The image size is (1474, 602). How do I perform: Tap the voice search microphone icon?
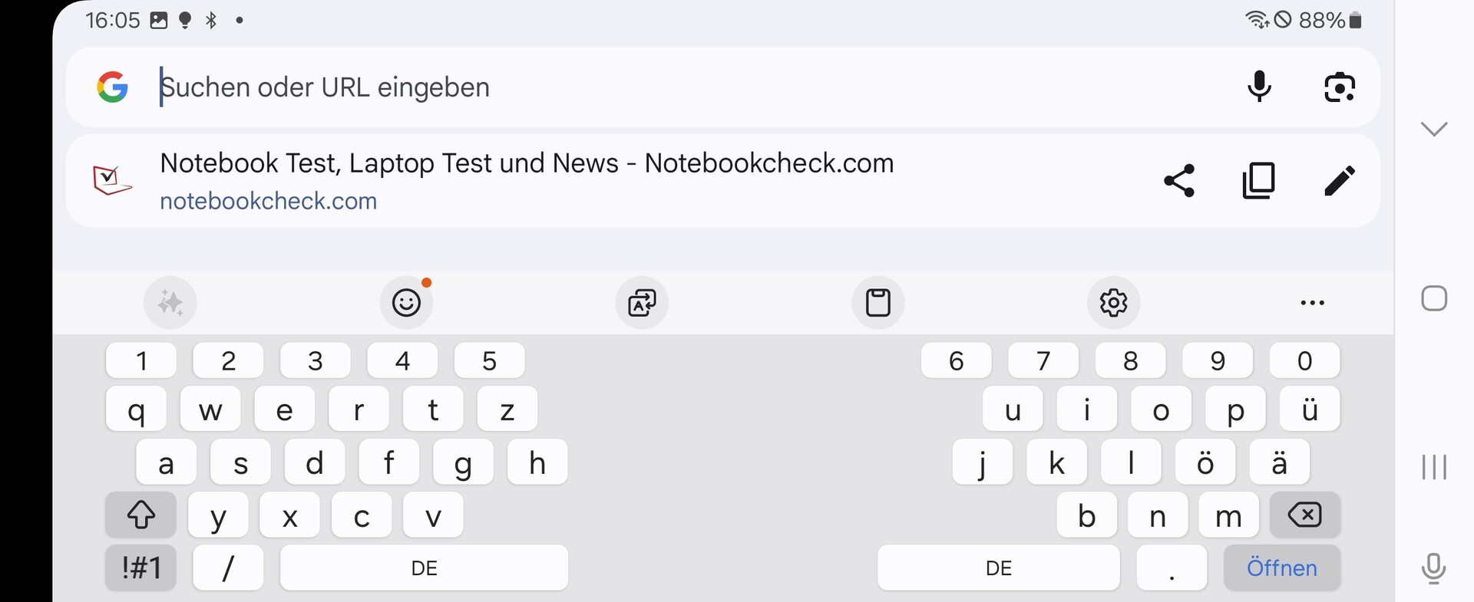pos(1259,87)
